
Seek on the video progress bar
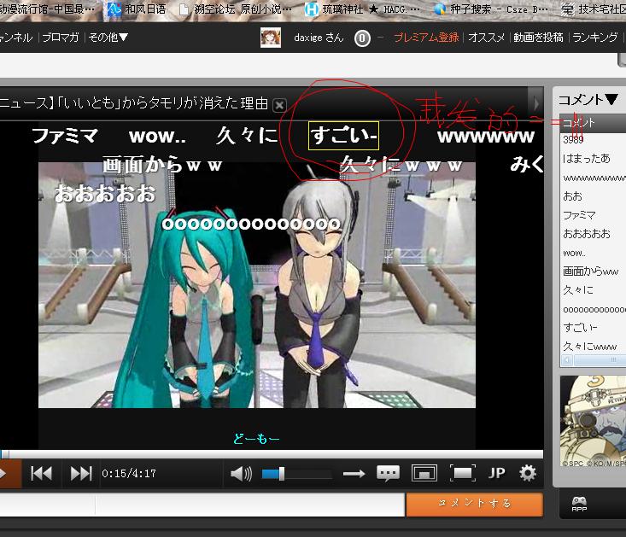[272, 454]
